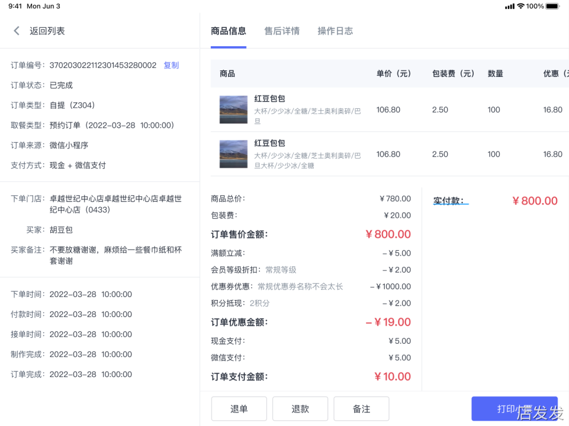
Task: Tap the Wi-Fi icon in status bar
Action: (x=520, y=6)
